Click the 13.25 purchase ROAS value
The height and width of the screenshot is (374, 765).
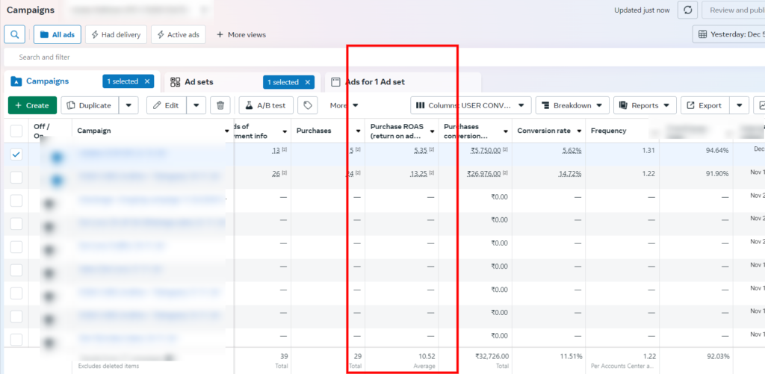[418, 174]
